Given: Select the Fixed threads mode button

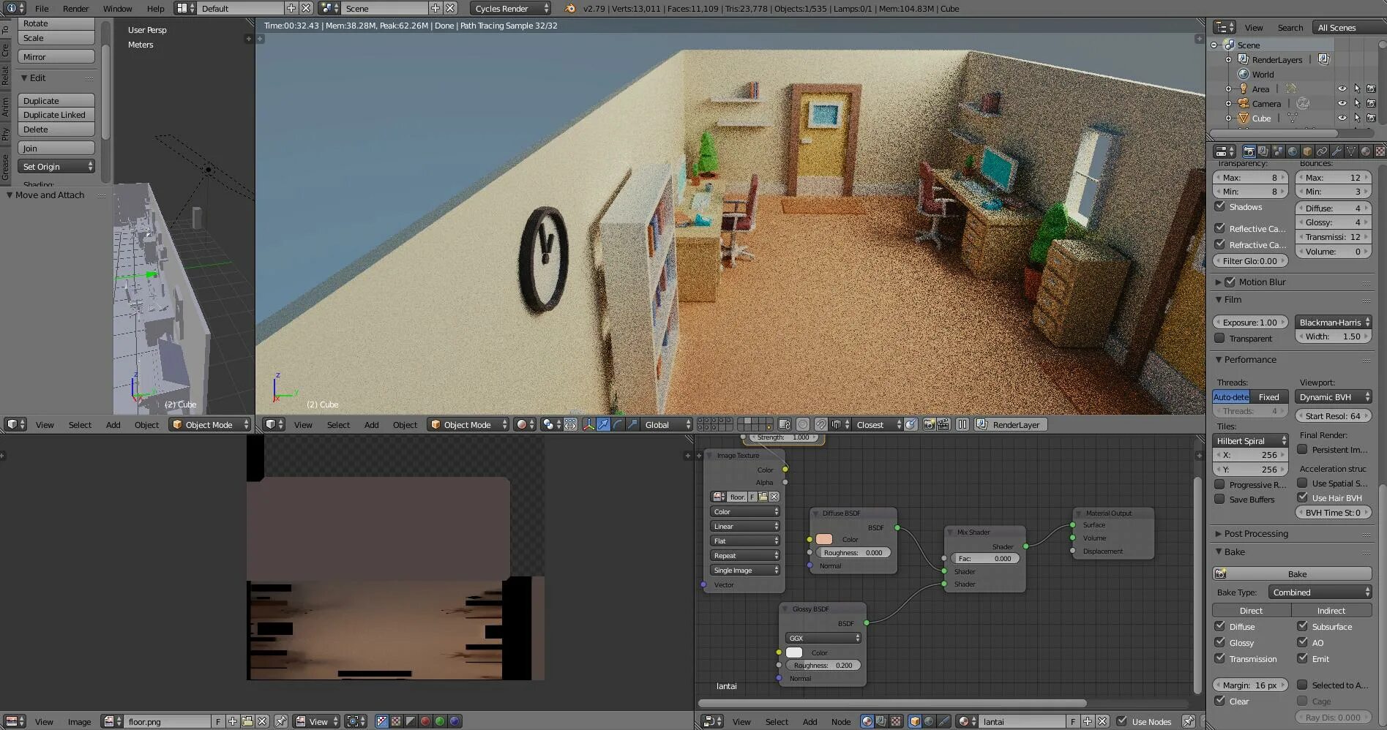Looking at the screenshot, I should (1269, 396).
